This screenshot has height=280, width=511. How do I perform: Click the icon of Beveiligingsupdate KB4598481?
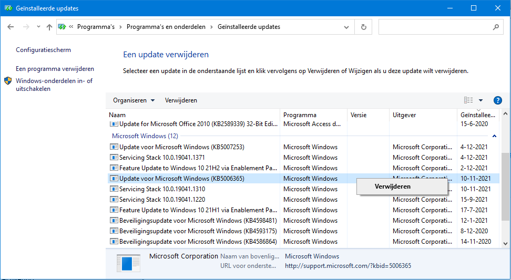[114, 221]
